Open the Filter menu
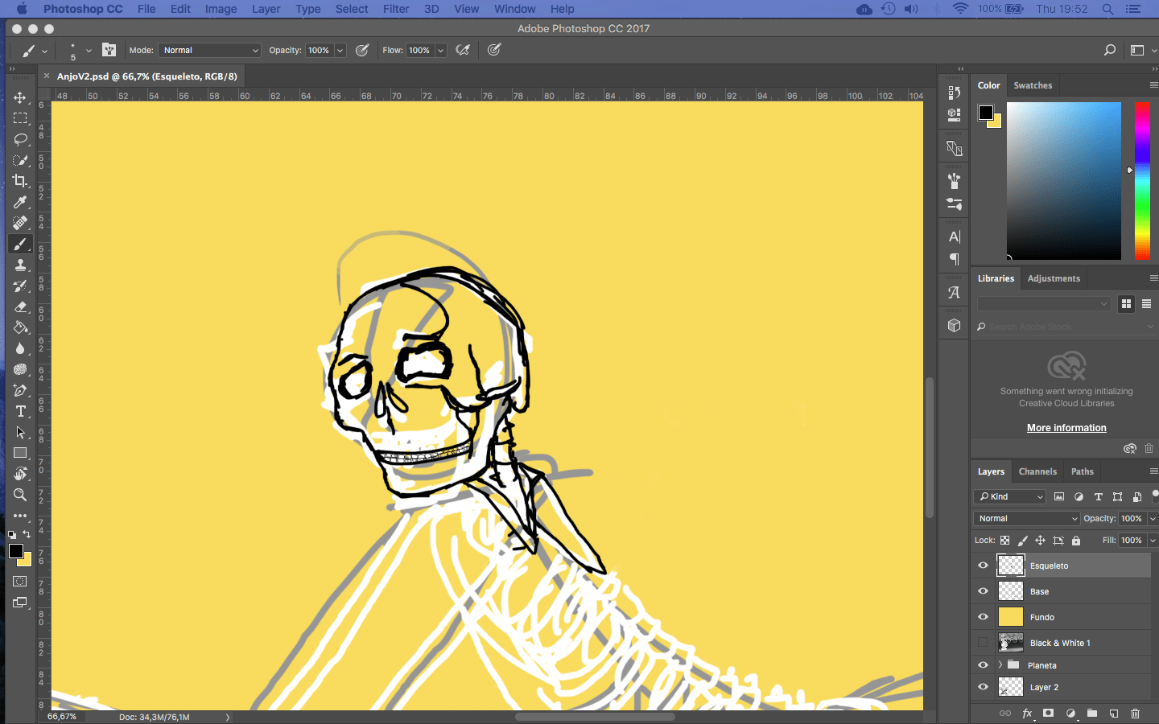Screen dimensions: 1159x724 (x=395, y=9)
